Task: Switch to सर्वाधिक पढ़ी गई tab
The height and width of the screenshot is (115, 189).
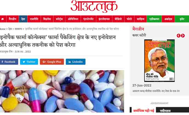Action: coord(144,110)
